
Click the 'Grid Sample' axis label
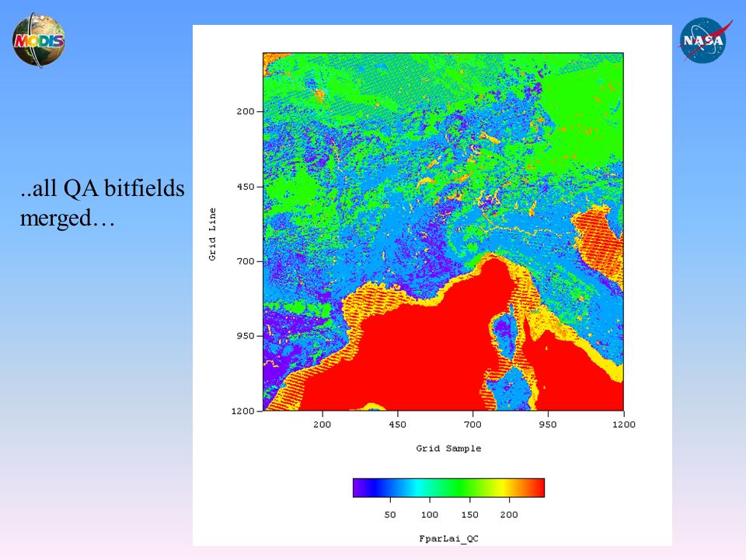pyautogui.click(x=448, y=448)
